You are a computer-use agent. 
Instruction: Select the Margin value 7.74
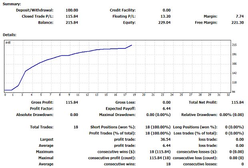pos(239,16)
